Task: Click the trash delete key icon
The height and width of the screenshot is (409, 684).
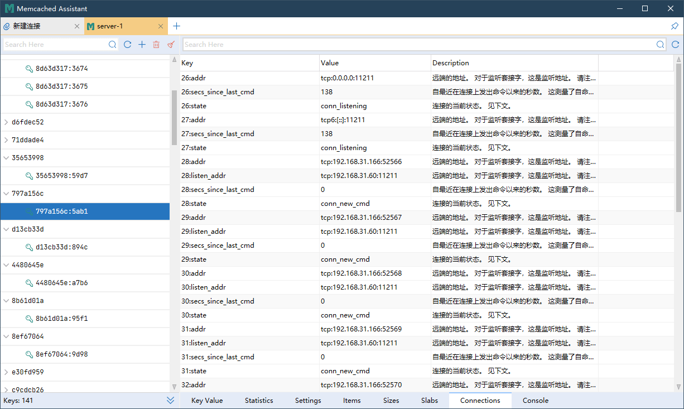Action: coord(156,45)
